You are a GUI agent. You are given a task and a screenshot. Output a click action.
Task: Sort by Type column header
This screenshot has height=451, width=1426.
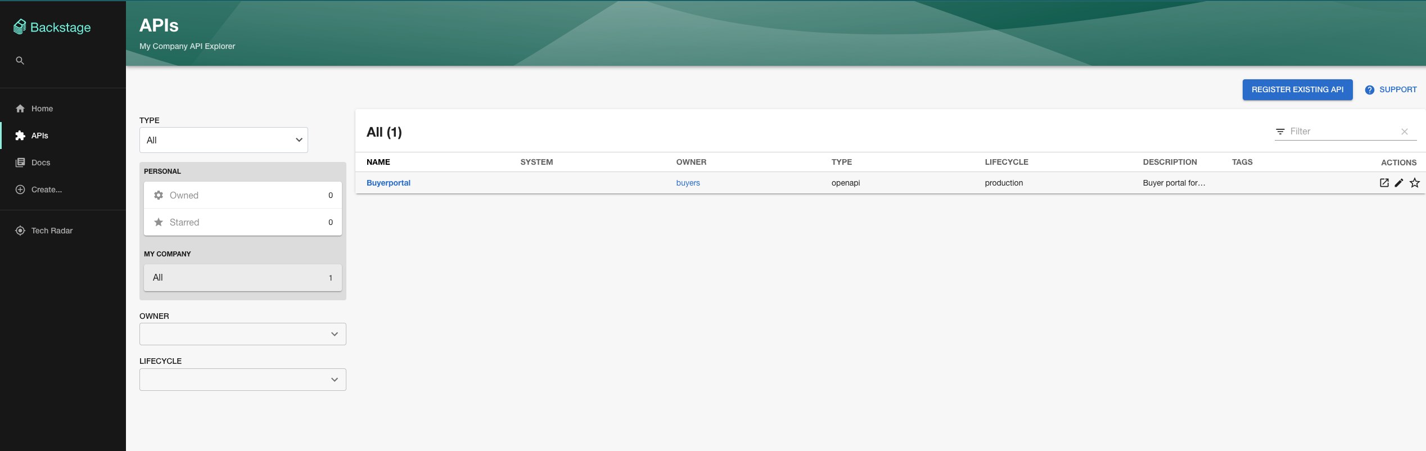point(842,162)
